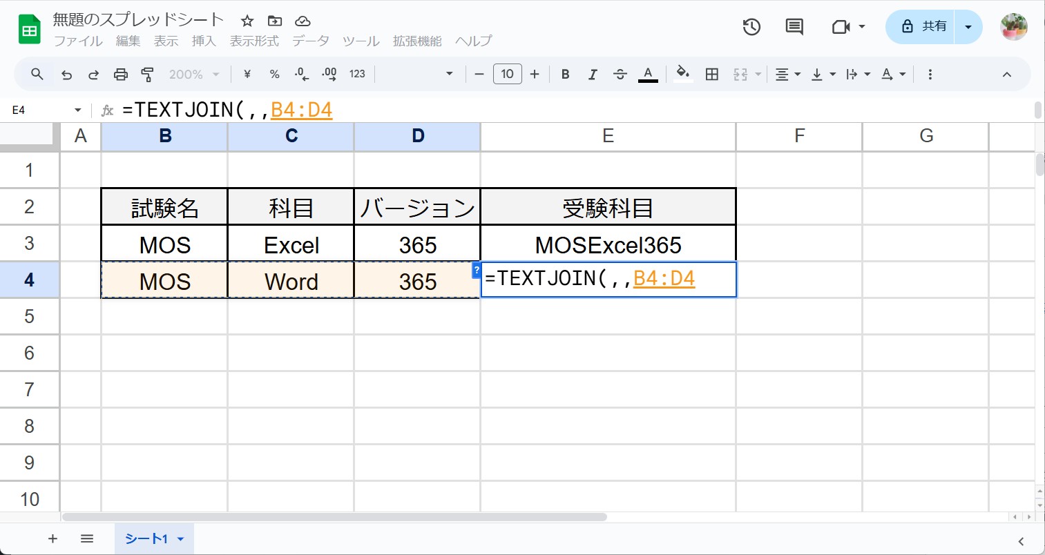Decrease font size with minus
Image resolution: width=1045 pixels, height=555 pixels.
[479, 74]
